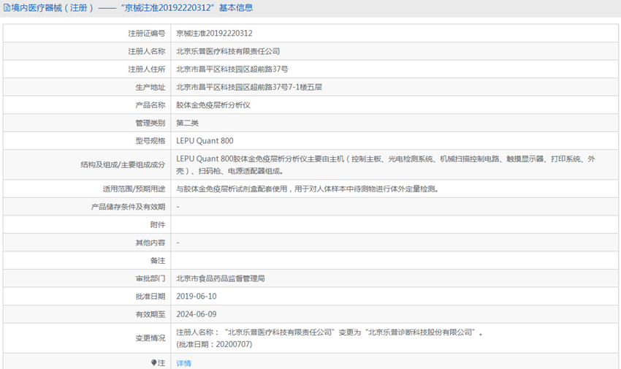621x369 pixels.
Task: Click registrant address 北京市昌平区科技园区超前路37号
Action: (x=232, y=69)
